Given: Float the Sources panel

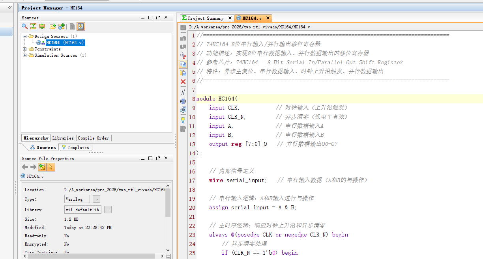Looking at the screenshot, I should tap(158, 18).
